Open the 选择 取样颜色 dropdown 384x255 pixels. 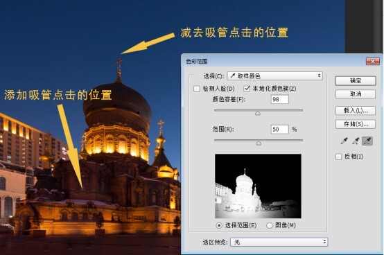274,76
